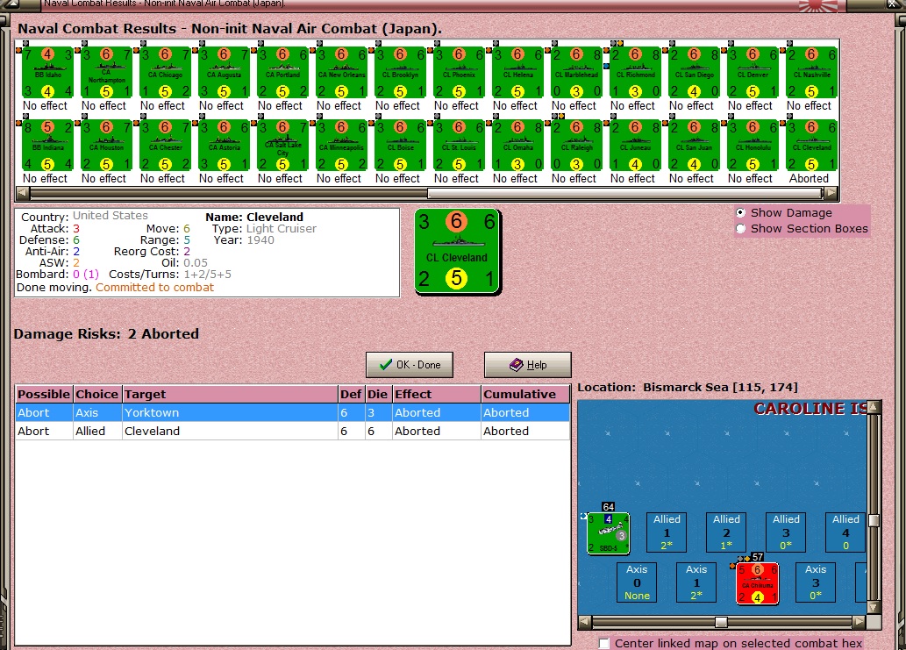Viewport: 906px width, 650px height.
Task: Click the Allied 2 section box
Action: click(x=726, y=532)
